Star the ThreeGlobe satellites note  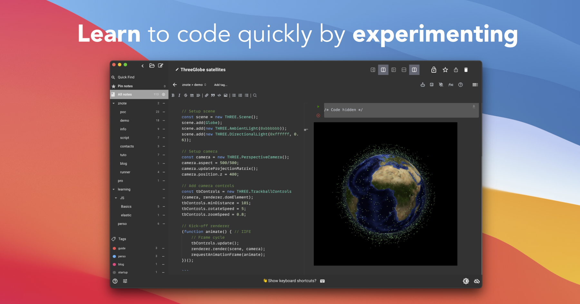click(x=445, y=70)
